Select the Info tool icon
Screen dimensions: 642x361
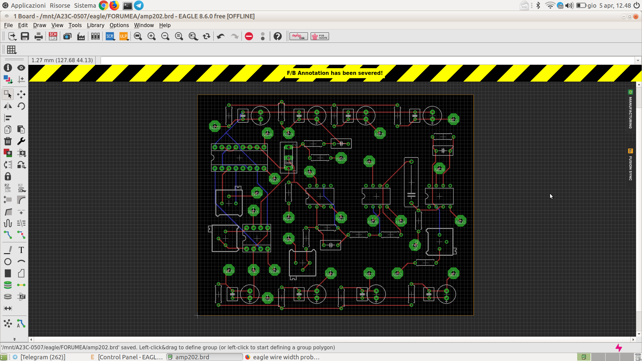(8, 68)
